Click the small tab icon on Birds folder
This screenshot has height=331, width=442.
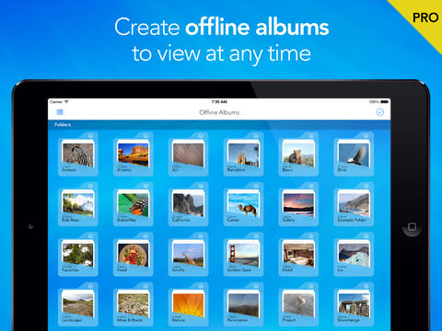[366, 136]
